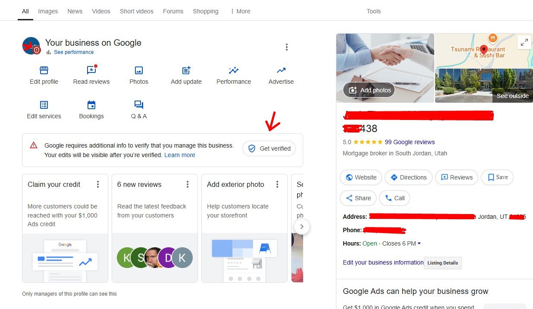
Task: Click the green S reviewer avatar
Action: click(x=141, y=258)
